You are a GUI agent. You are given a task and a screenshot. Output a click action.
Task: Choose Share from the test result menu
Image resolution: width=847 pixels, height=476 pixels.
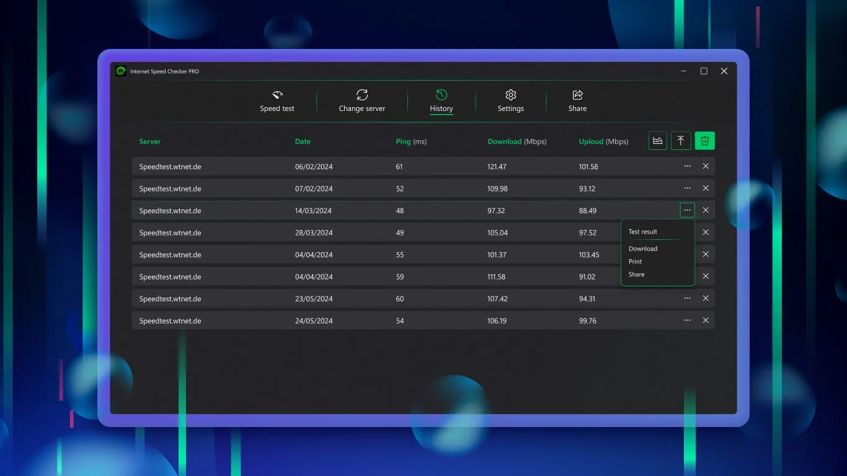click(636, 275)
